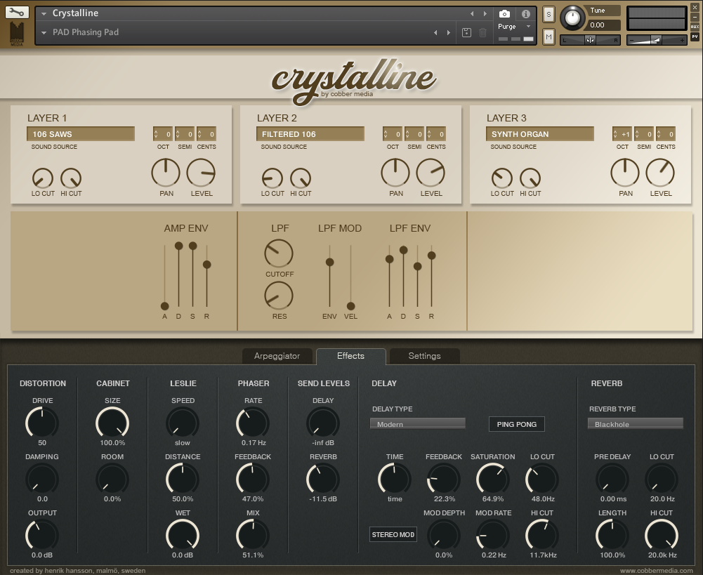
Task: Click the Tune knob in header
Action: click(572, 18)
